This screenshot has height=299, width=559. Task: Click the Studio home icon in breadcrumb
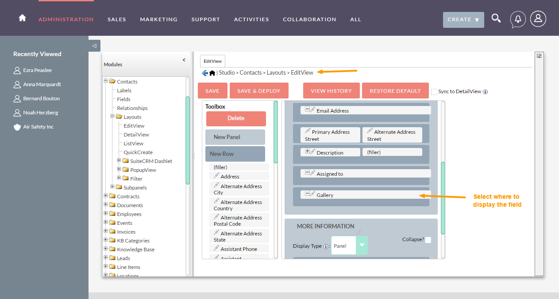tap(212, 73)
